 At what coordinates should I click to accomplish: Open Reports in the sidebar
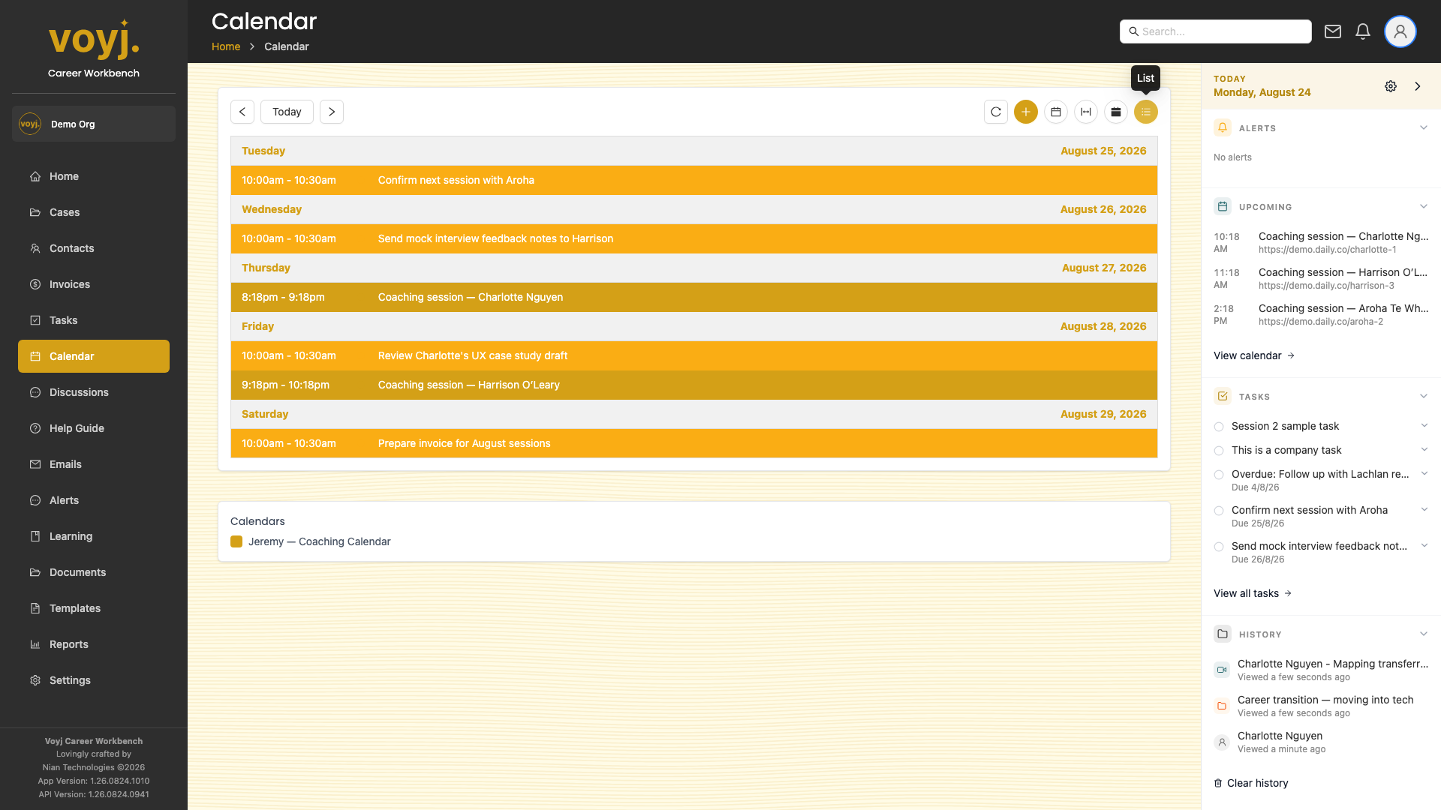[x=94, y=644]
